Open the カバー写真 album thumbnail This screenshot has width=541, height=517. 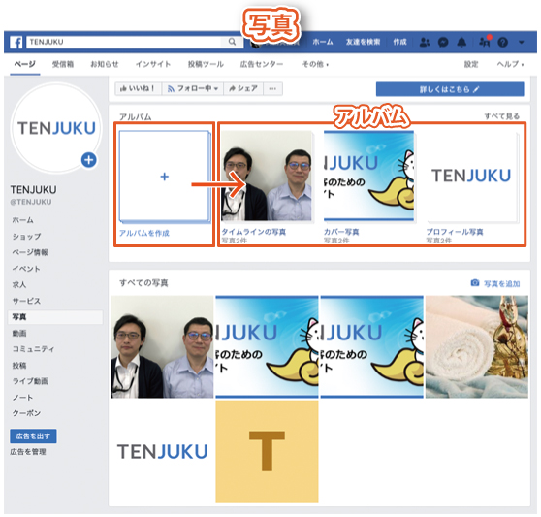point(368,176)
